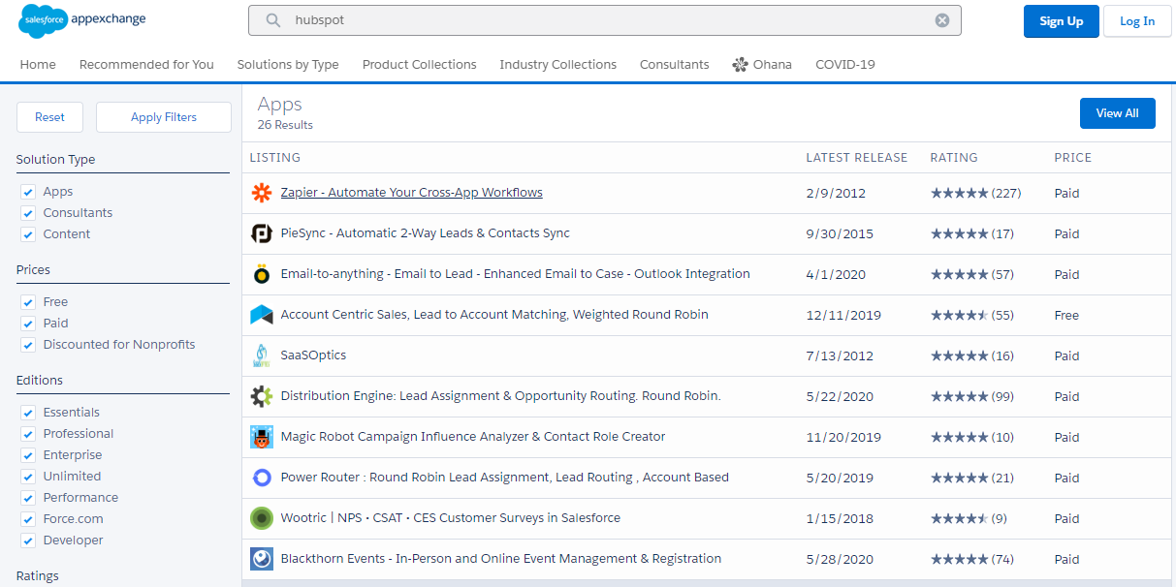Click Wootric's star rating
Screen dimensions: 1176x587
coord(960,518)
